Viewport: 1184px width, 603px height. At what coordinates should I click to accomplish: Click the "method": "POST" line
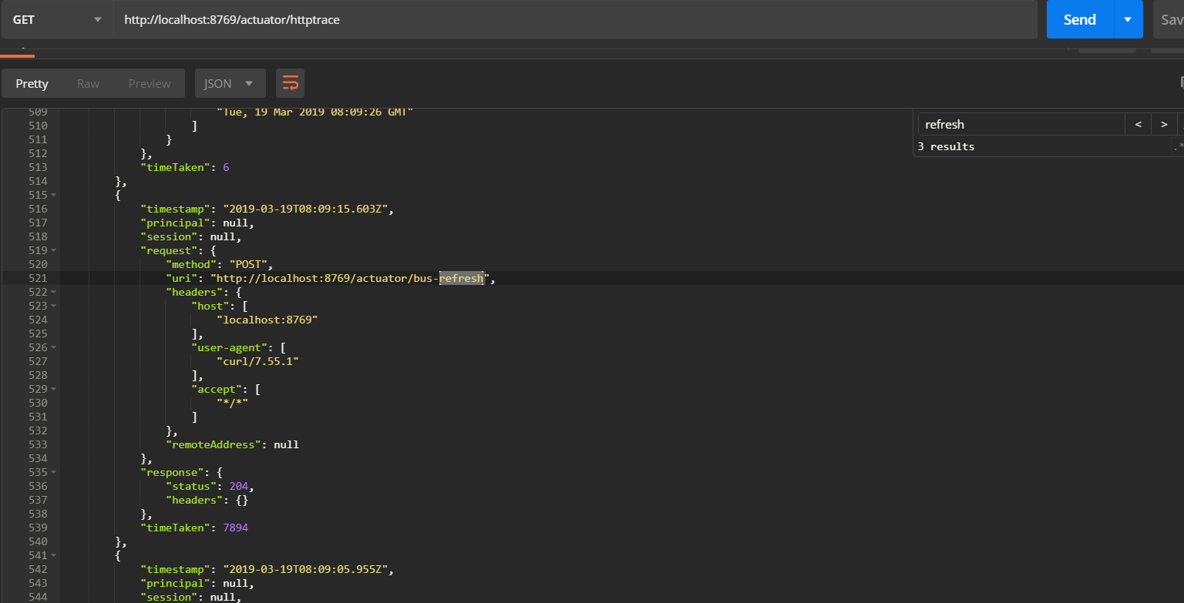click(x=220, y=264)
